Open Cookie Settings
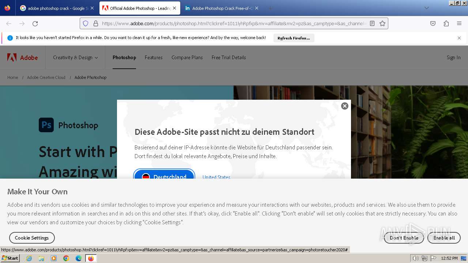The width and height of the screenshot is (468, 263). tap(32, 238)
